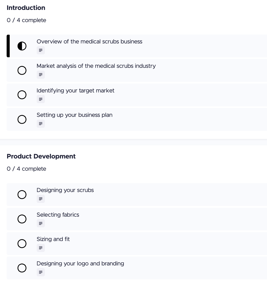Collapse the Introduction section
This screenshot has height=287, width=267.
tap(26, 8)
